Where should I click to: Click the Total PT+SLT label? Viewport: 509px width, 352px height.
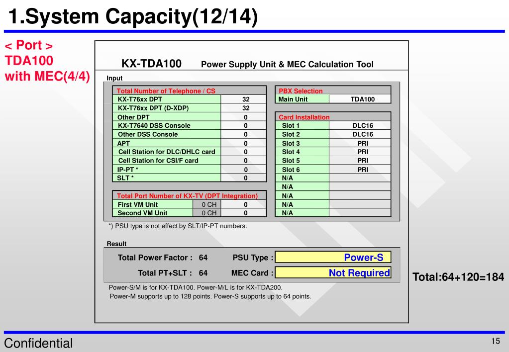(165, 273)
